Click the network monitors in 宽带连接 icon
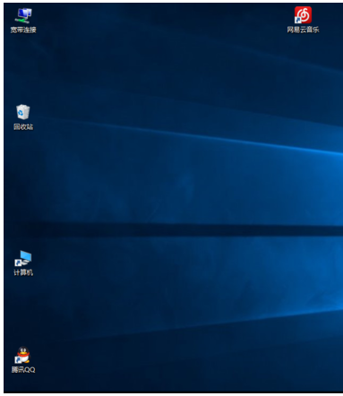Viewport: 343px width, 396px height. (24, 13)
